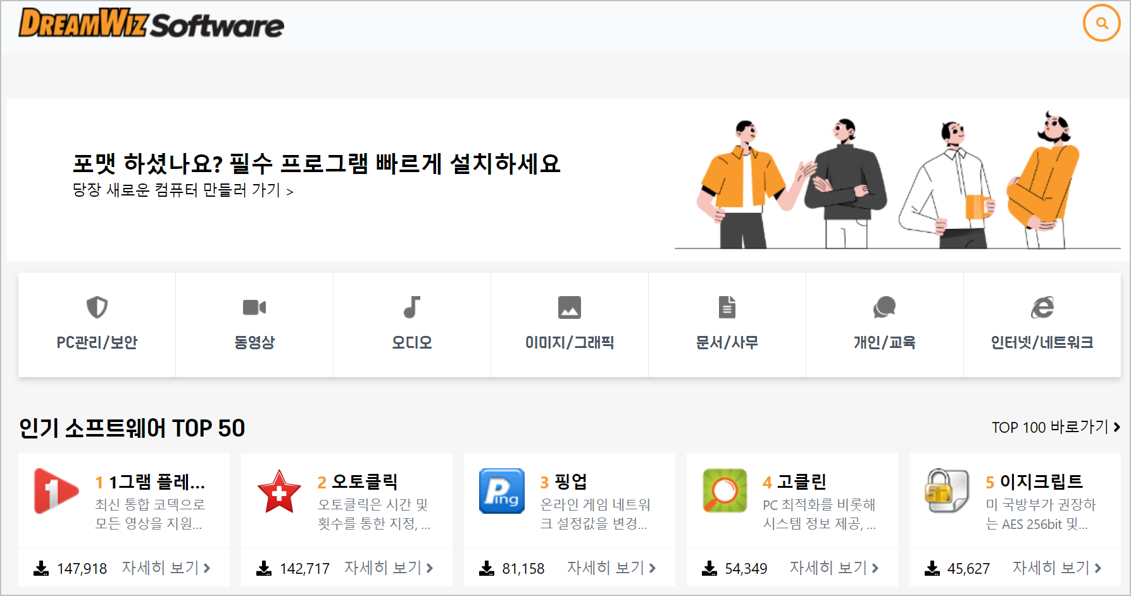
Task: Click the download icon next to 45,627
Action: (x=932, y=568)
